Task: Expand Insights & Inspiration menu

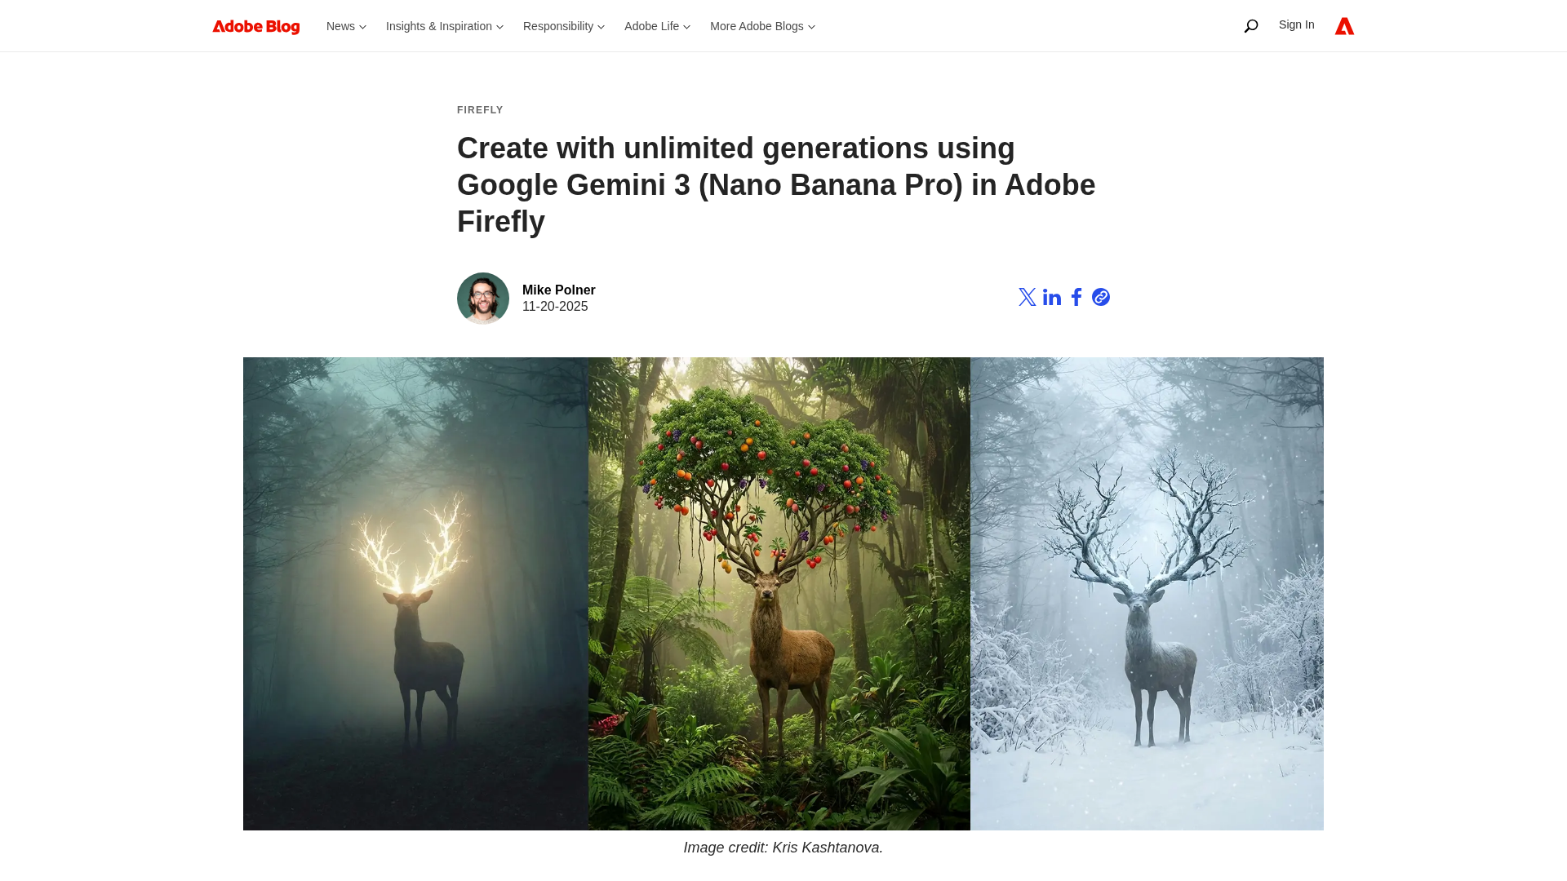Action: point(444,26)
